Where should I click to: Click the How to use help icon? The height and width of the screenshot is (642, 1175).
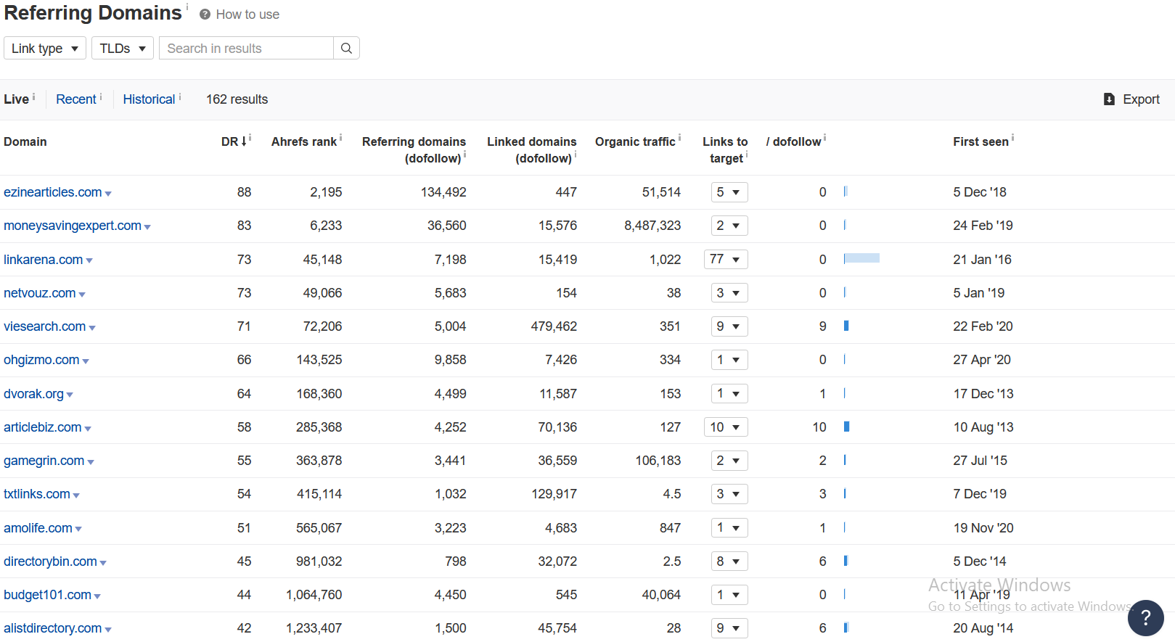pyautogui.click(x=205, y=15)
